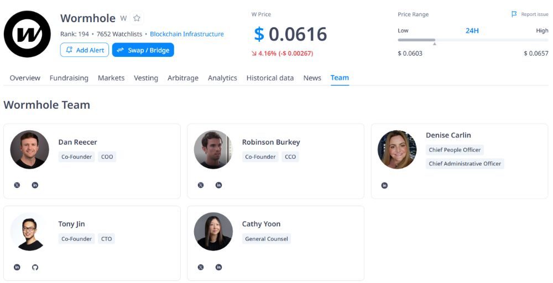The image size is (553, 283).
Task: Click Swap / Bridge button
Action: click(143, 50)
